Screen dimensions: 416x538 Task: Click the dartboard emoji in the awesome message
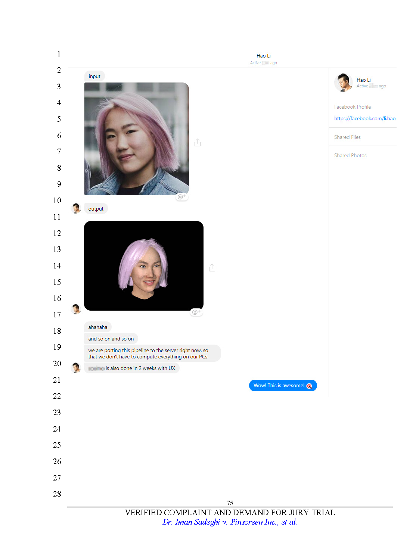[x=310, y=385]
